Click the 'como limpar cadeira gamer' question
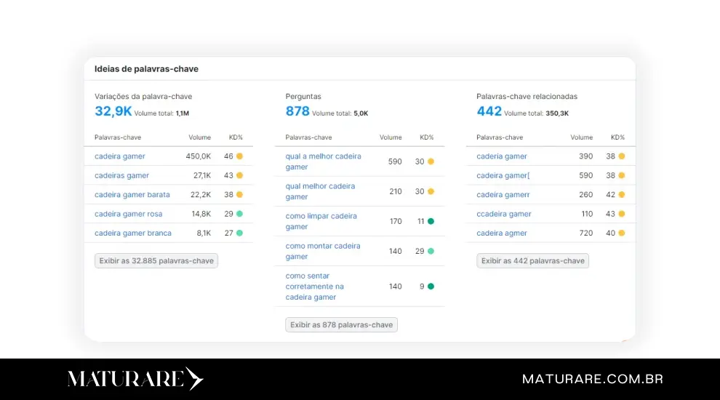 (x=321, y=221)
